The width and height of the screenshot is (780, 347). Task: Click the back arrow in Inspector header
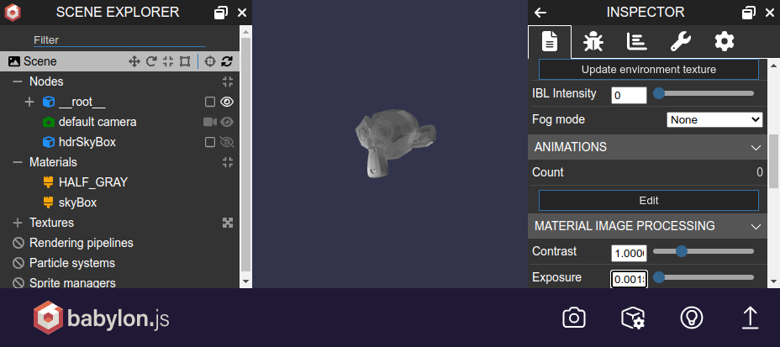point(540,13)
